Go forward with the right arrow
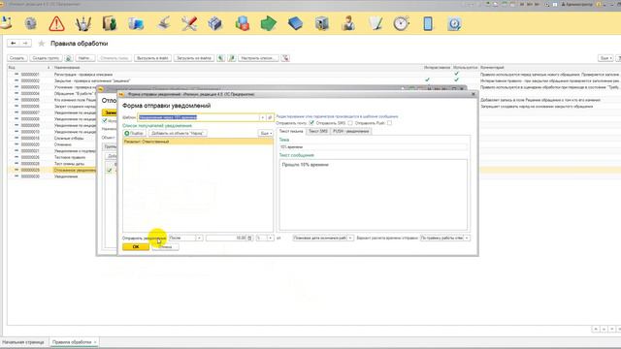 (25, 43)
